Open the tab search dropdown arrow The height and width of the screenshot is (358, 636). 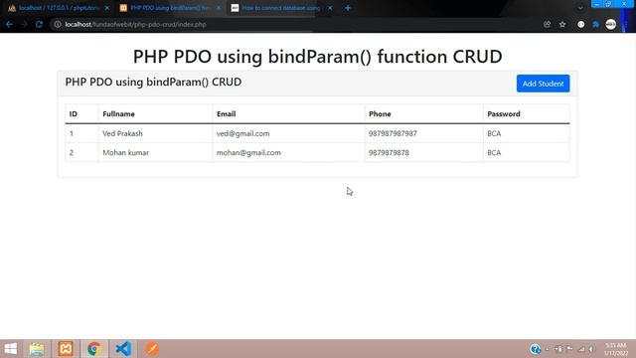580,8
